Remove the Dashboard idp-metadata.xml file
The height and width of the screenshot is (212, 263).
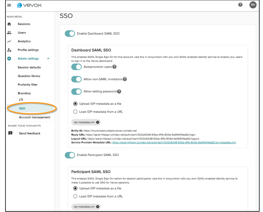[98, 122]
